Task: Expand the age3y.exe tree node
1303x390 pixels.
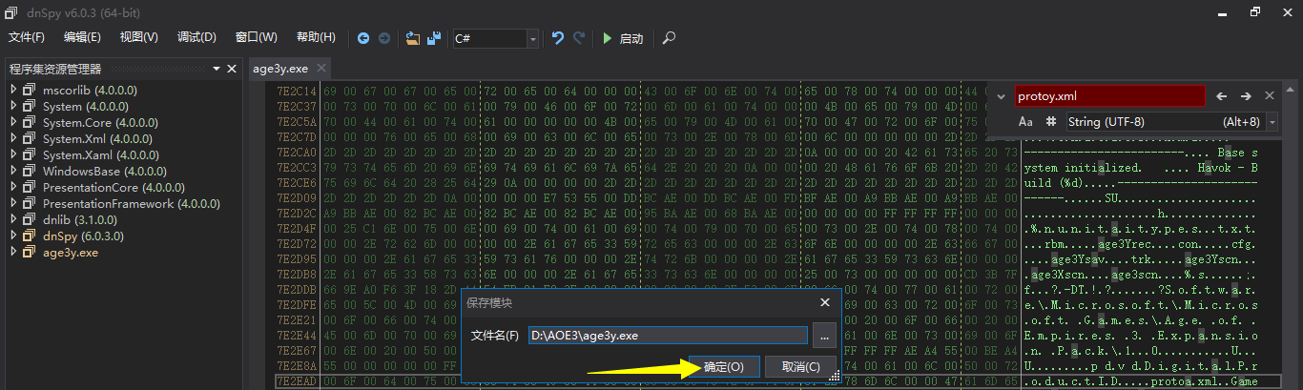Action: coord(13,253)
